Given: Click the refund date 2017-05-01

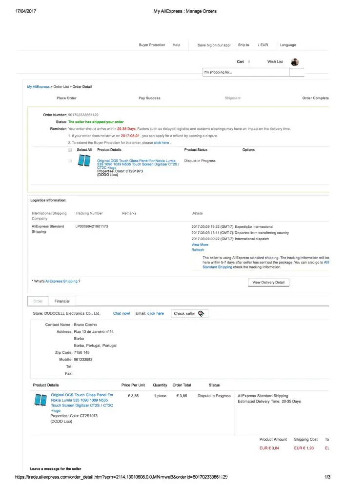Looking at the screenshot, I should (130, 136).
